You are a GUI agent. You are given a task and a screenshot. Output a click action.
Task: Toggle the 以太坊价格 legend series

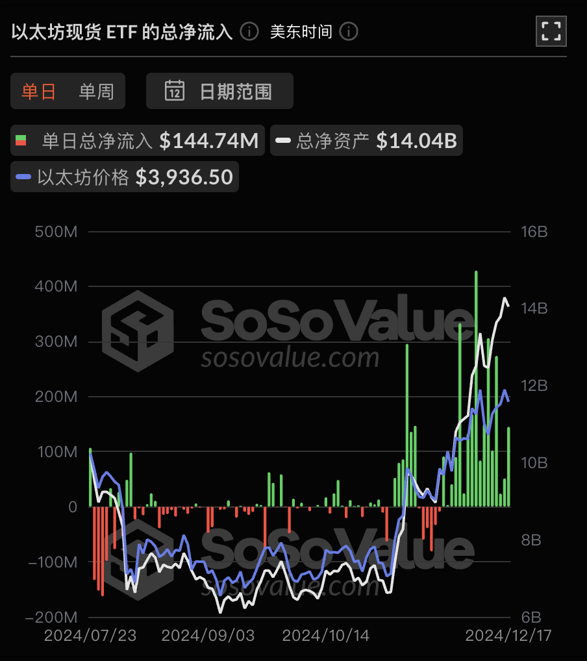[x=125, y=177]
